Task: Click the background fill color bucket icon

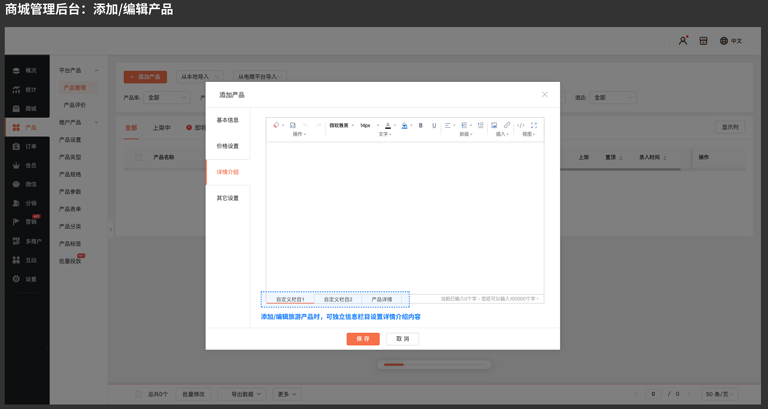Action: click(404, 125)
